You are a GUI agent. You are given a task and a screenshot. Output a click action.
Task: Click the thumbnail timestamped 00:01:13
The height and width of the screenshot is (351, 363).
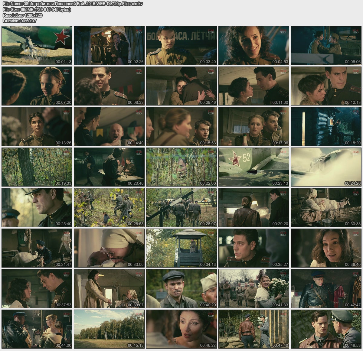click(37, 45)
